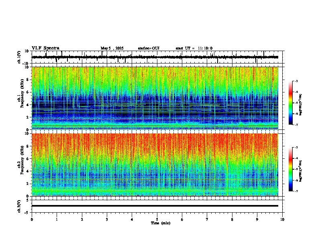Click the upper color scale bar for ch.1
The height and width of the screenshot is (246, 318).
(x=290, y=103)
